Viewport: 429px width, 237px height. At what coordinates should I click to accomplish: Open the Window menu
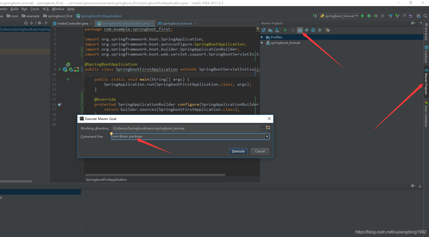coord(58,9)
